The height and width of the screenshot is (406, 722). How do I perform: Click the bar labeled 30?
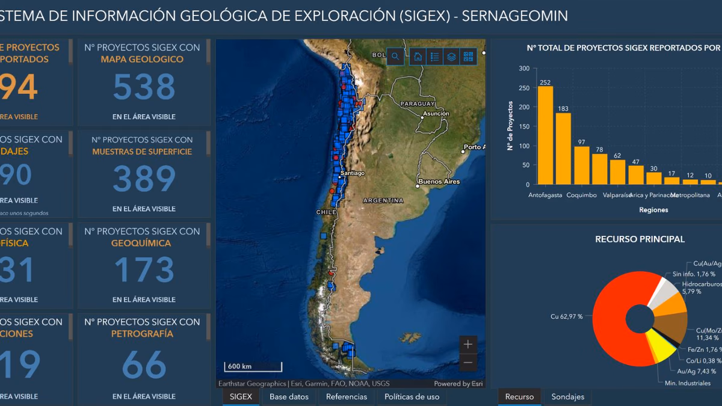654,178
